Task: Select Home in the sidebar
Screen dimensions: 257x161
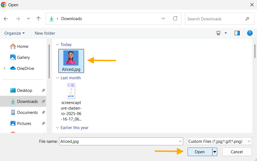Action: (x=22, y=46)
